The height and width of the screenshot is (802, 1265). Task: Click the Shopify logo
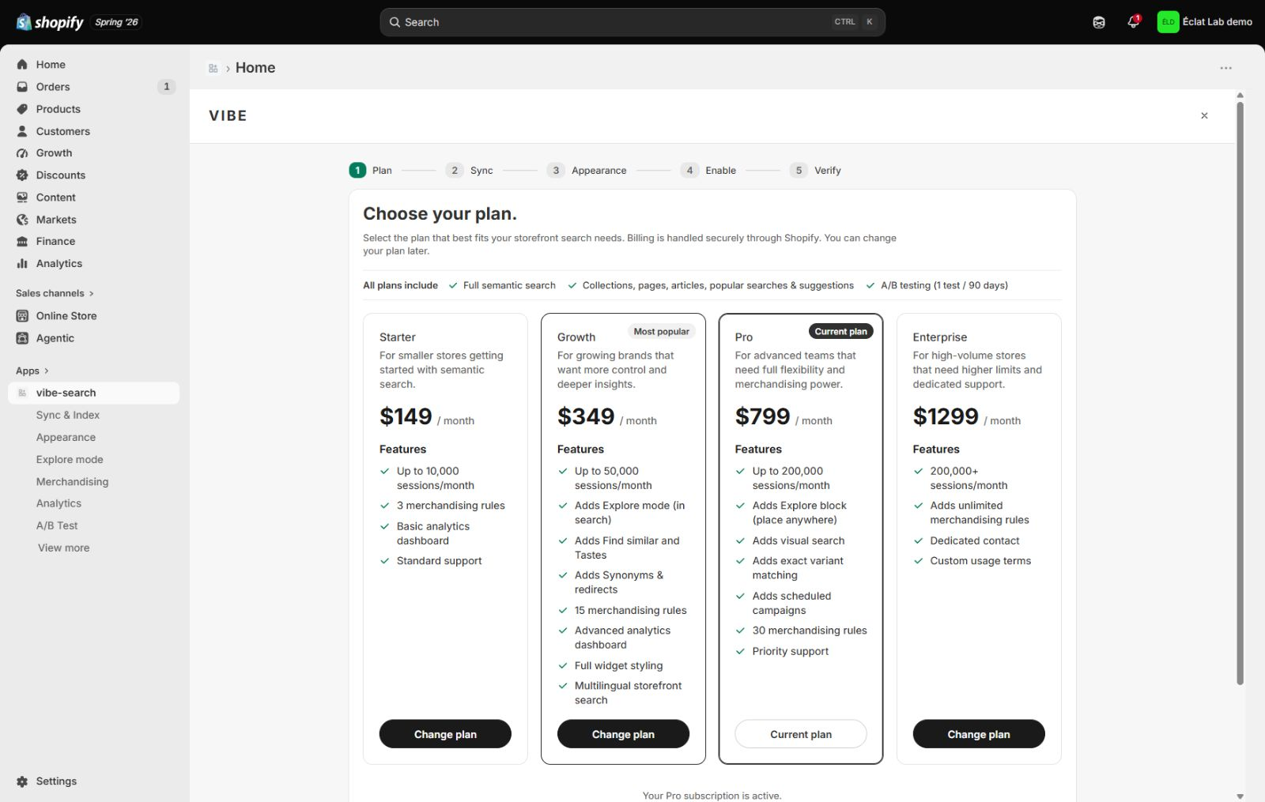(50, 22)
